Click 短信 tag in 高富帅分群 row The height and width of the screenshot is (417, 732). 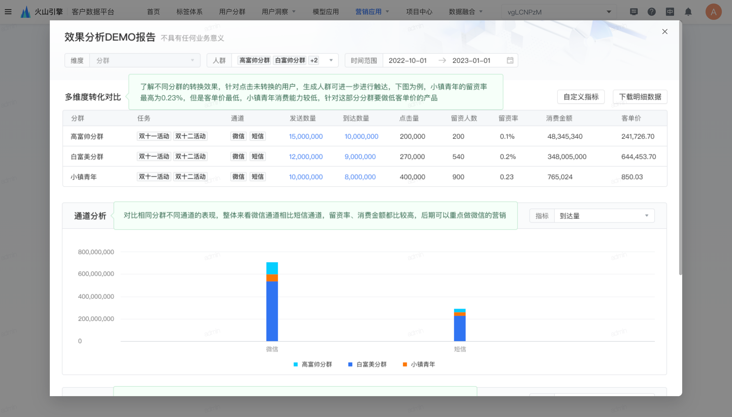pos(257,136)
